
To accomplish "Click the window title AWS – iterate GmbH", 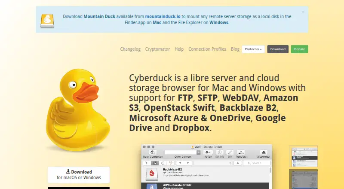I will coord(208,147).
